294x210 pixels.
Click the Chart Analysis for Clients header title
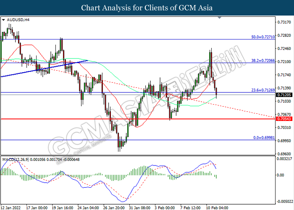pos(147,8)
